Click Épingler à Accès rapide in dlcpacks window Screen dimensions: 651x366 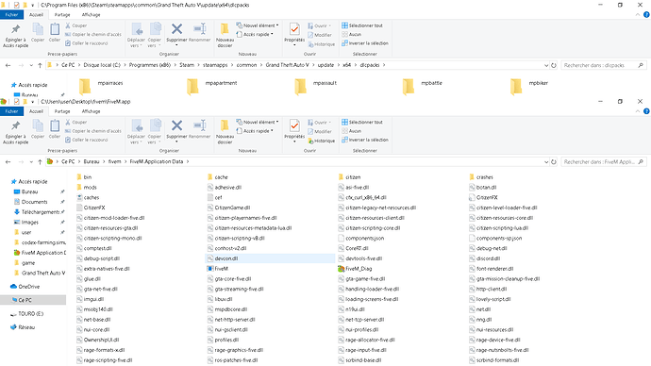pyautogui.click(x=15, y=35)
